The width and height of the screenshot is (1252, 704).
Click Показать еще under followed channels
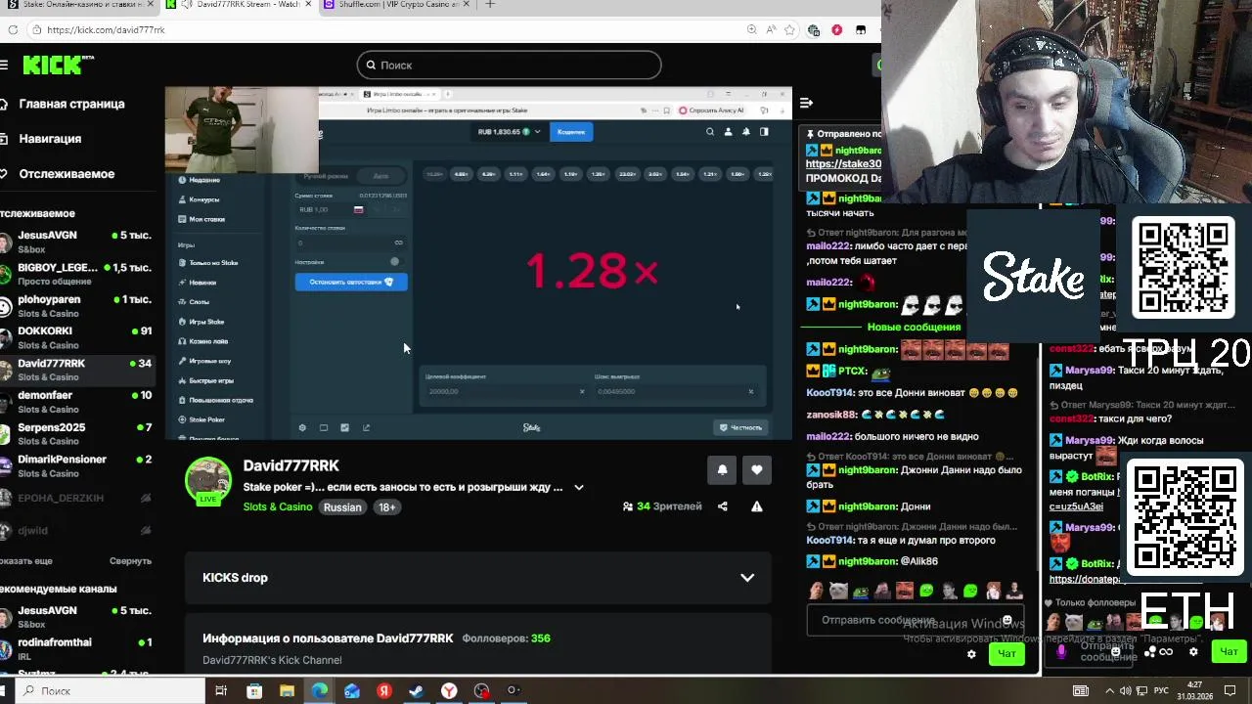point(26,561)
